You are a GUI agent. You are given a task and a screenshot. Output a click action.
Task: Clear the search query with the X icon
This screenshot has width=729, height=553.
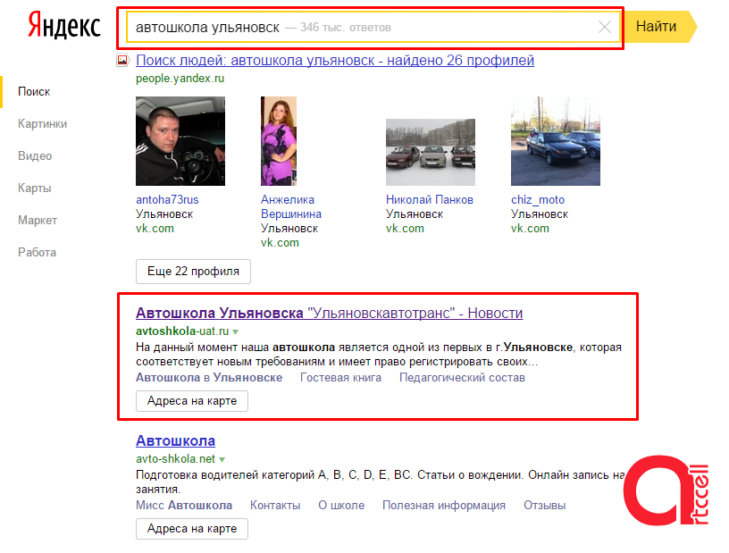click(605, 27)
